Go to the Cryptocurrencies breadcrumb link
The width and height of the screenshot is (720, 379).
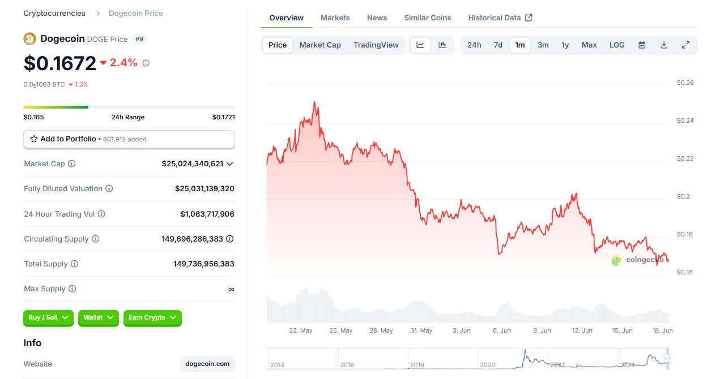point(54,13)
